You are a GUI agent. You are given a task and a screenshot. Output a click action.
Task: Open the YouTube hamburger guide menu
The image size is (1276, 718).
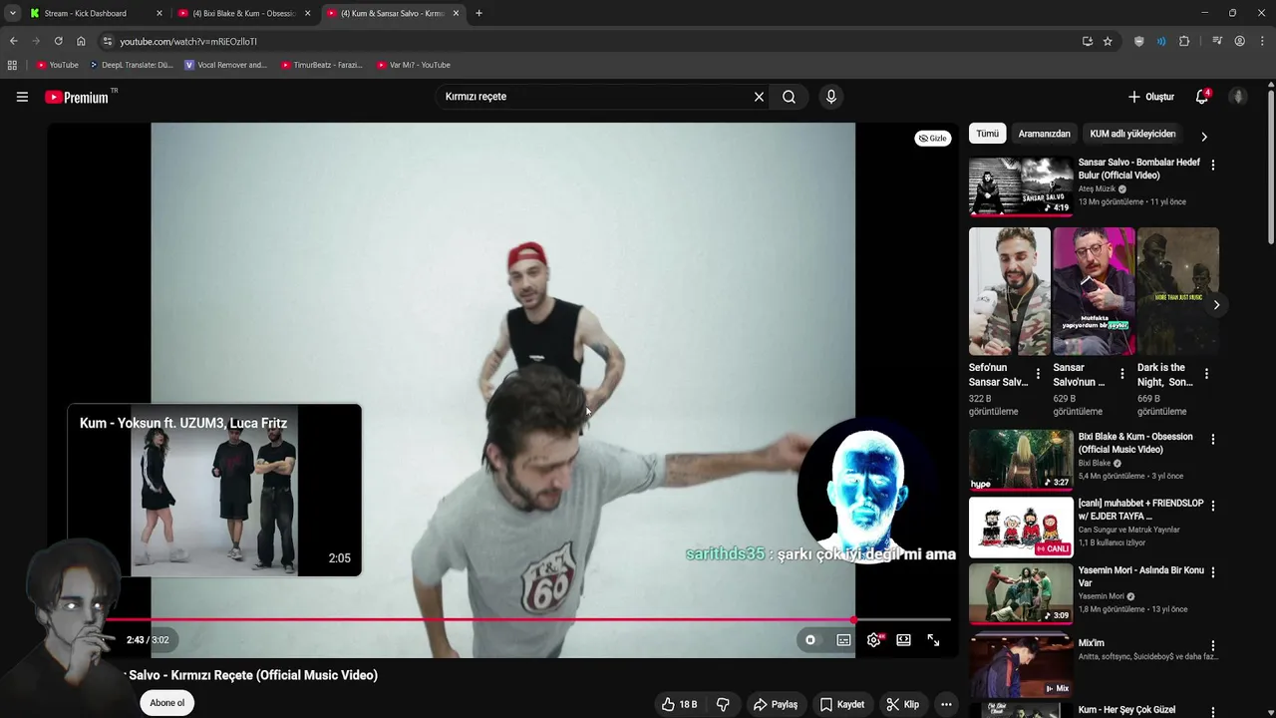22,97
